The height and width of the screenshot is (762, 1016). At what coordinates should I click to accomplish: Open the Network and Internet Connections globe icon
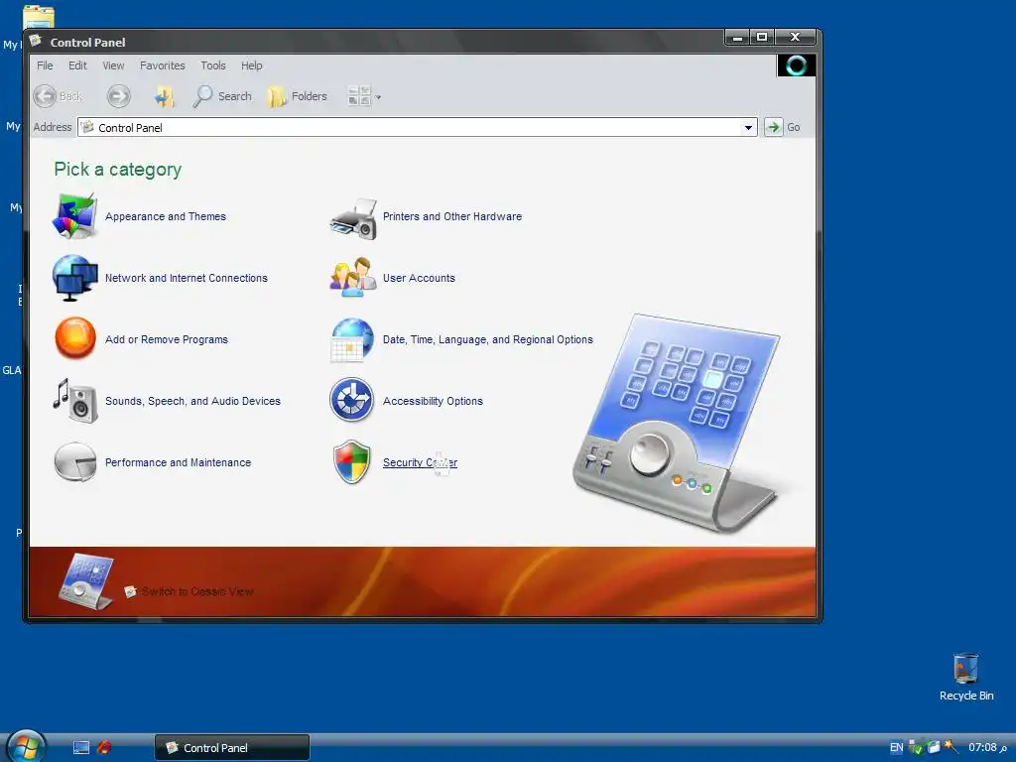click(75, 278)
